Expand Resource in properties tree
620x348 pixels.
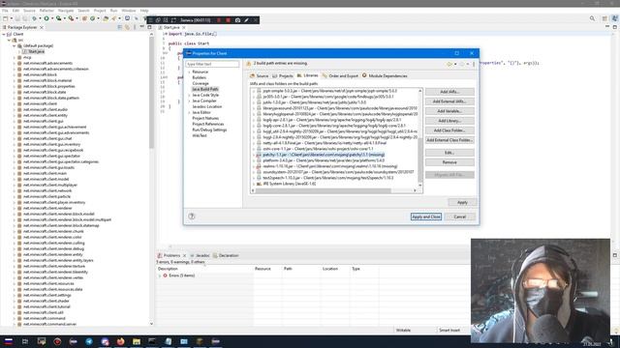[190, 72]
